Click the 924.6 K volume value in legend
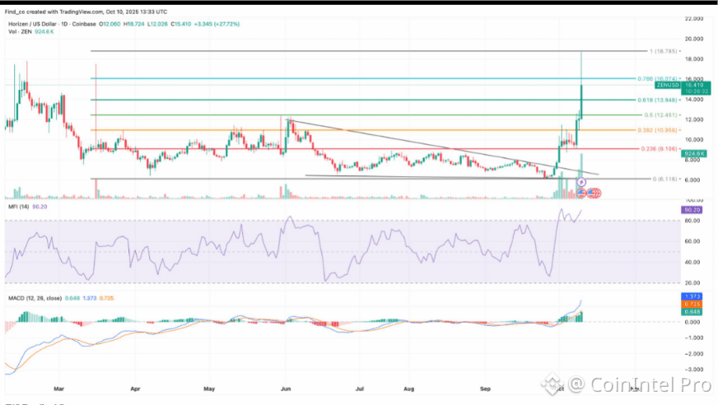Image resolution: width=718 pixels, height=405 pixels. [44, 31]
